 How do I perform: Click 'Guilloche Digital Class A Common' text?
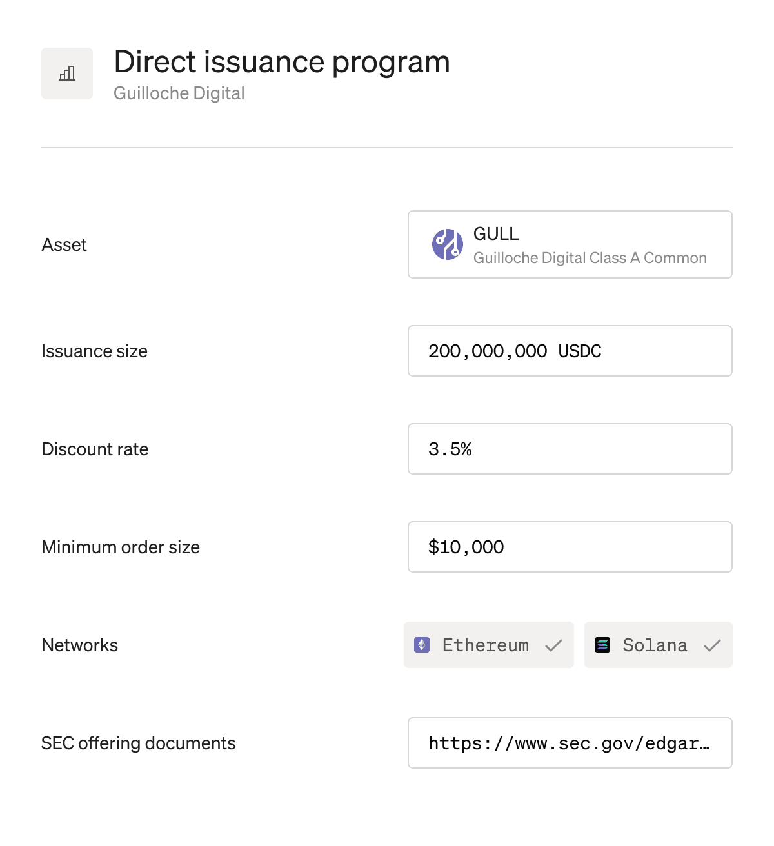590,258
